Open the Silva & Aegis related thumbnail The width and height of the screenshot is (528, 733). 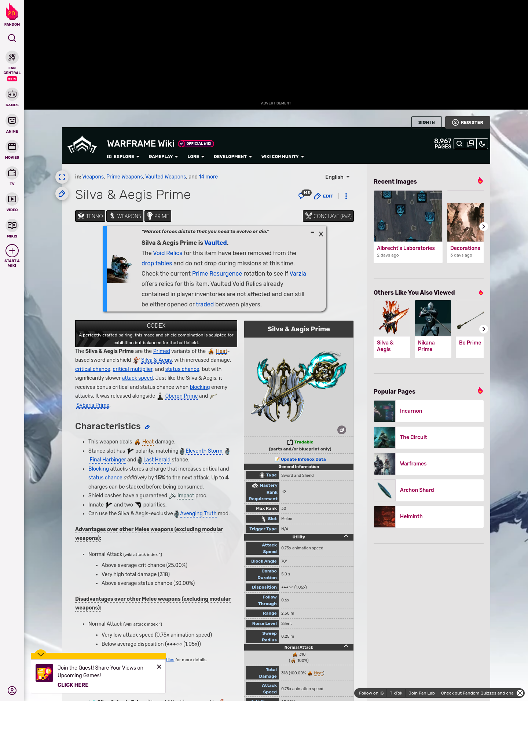(392, 318)
